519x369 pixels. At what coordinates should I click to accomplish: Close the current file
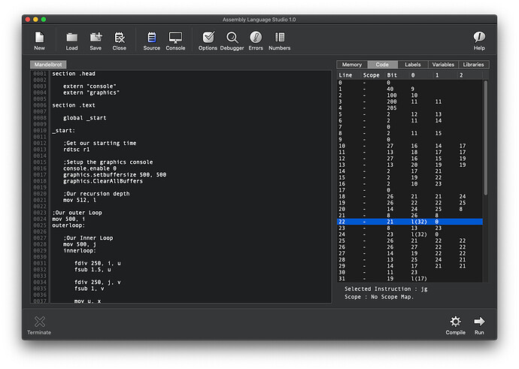coord(119,41)
